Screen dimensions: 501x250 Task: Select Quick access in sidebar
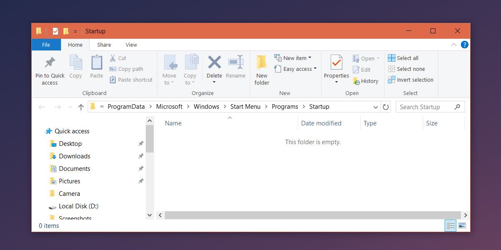pos(67,131)
